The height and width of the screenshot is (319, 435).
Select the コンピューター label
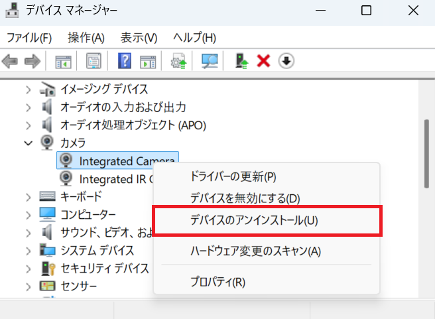coord(88,214)
